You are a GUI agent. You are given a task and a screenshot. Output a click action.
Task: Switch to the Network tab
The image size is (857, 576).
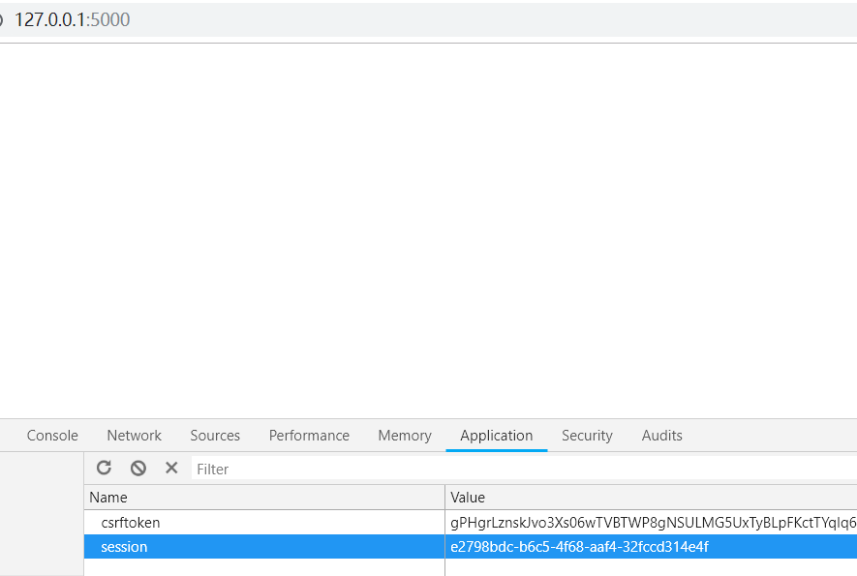134,436
